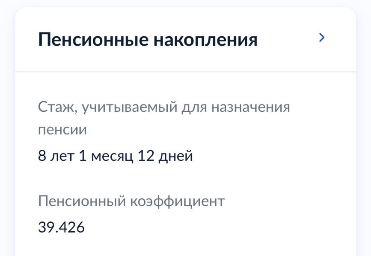371x256 pixels.
Task: Click the word учитываемый in the label
Action: click(x=129, y=107)
